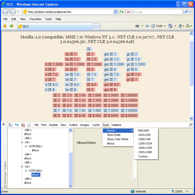The image size is (195, 195).
Task: Select the highlighted #text node
Action: click(36, 175)
